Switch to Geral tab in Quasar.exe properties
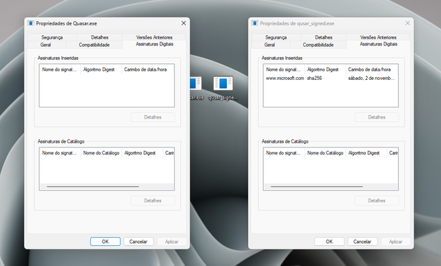 coord(45,45)
